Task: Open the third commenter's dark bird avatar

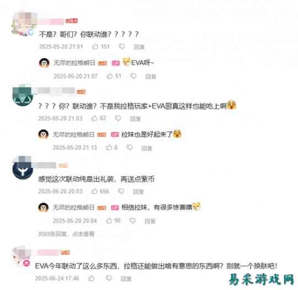Action: (23, 170)
